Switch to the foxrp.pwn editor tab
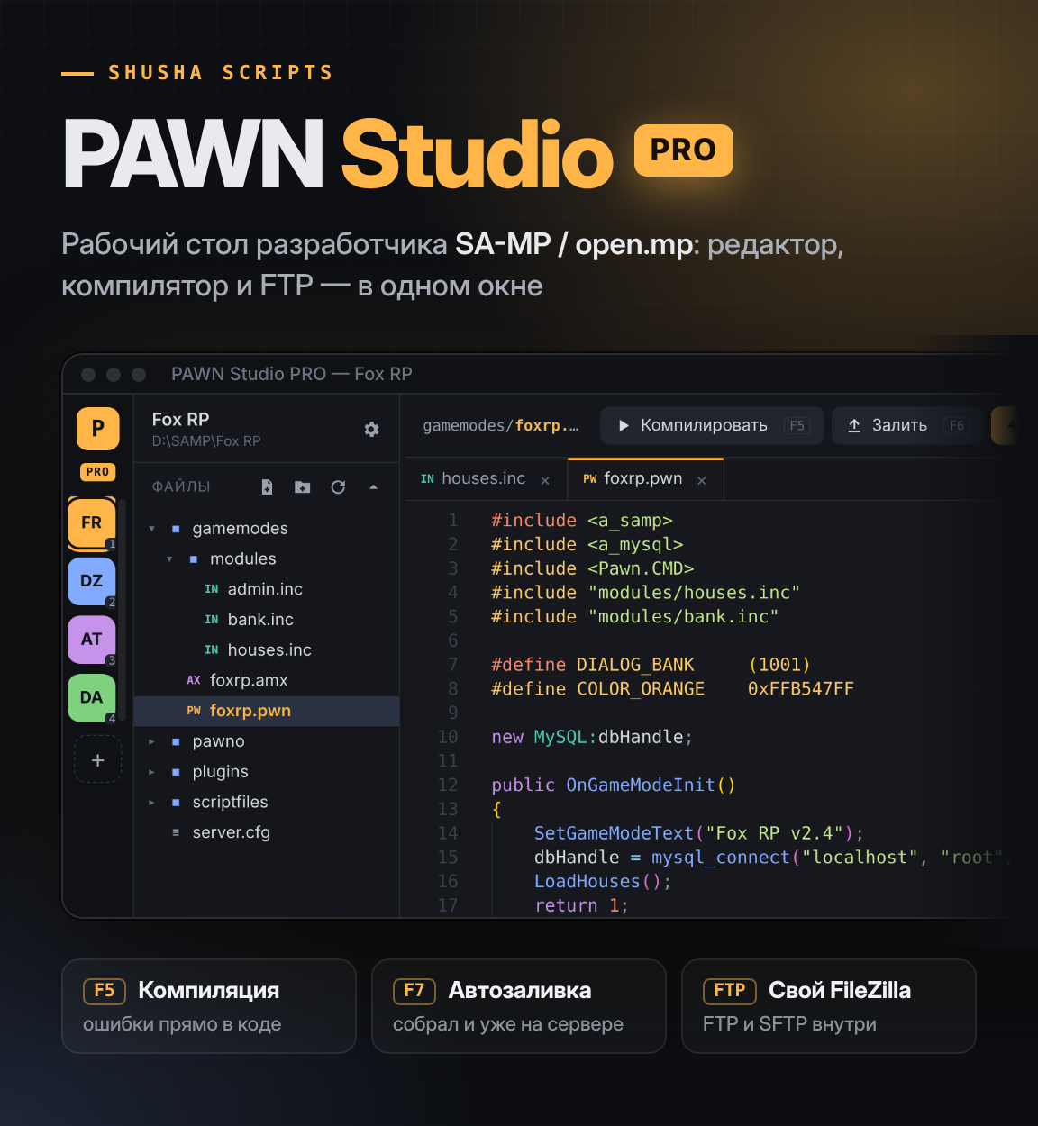This screenshot has height=1126, width=1038. pyautogui.click(x=645, y=479)
